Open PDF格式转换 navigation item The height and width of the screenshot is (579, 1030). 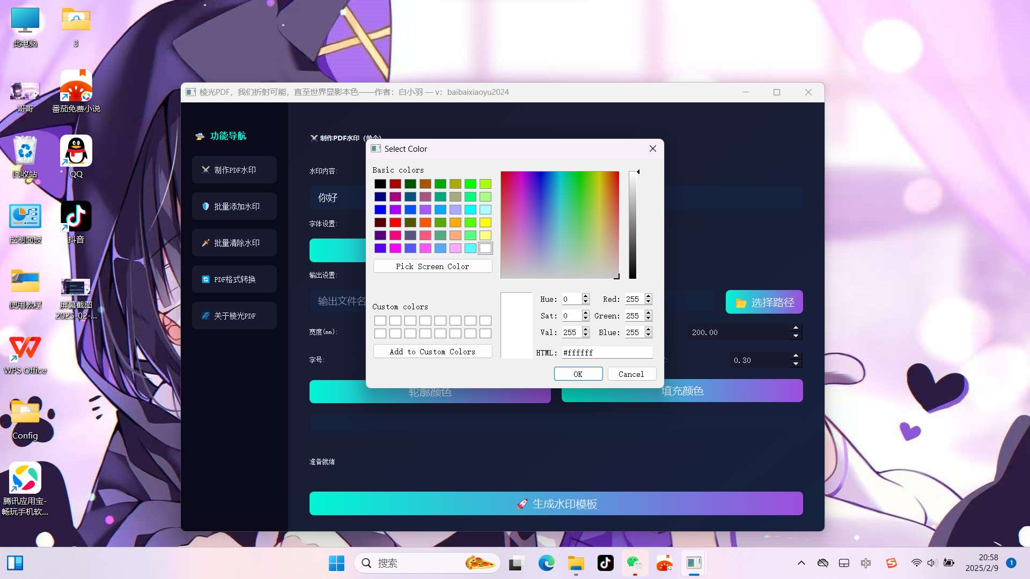[x=234, y=279]
